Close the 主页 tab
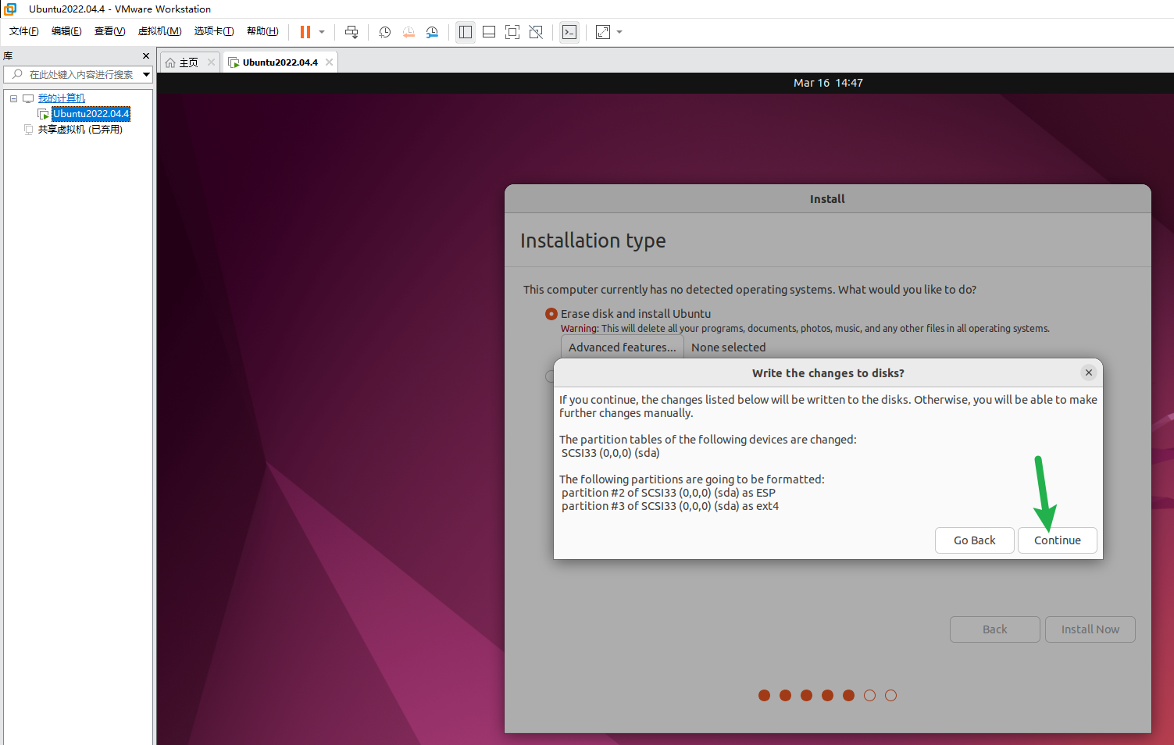 click(211, 62)
